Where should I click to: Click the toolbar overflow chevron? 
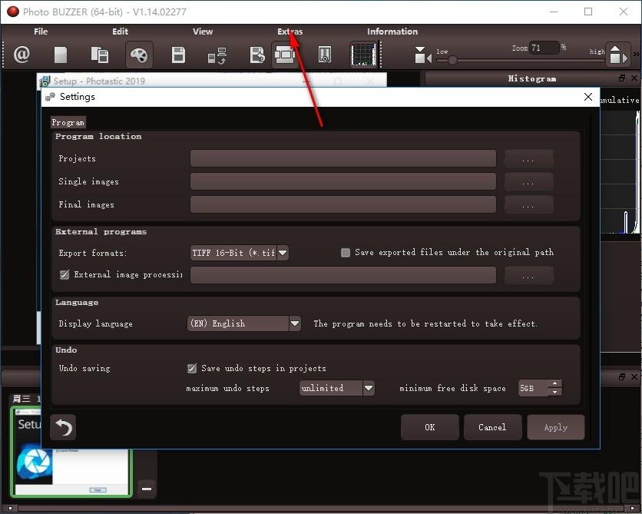pos(636,54)
